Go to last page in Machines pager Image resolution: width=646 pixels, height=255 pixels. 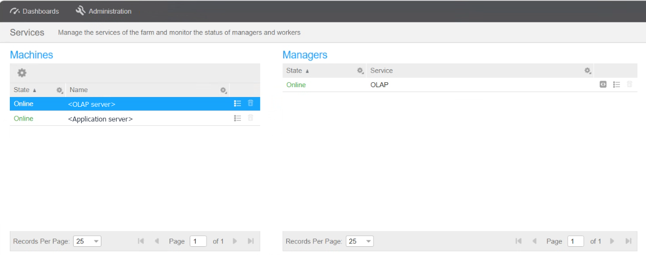tap(250, 241)
